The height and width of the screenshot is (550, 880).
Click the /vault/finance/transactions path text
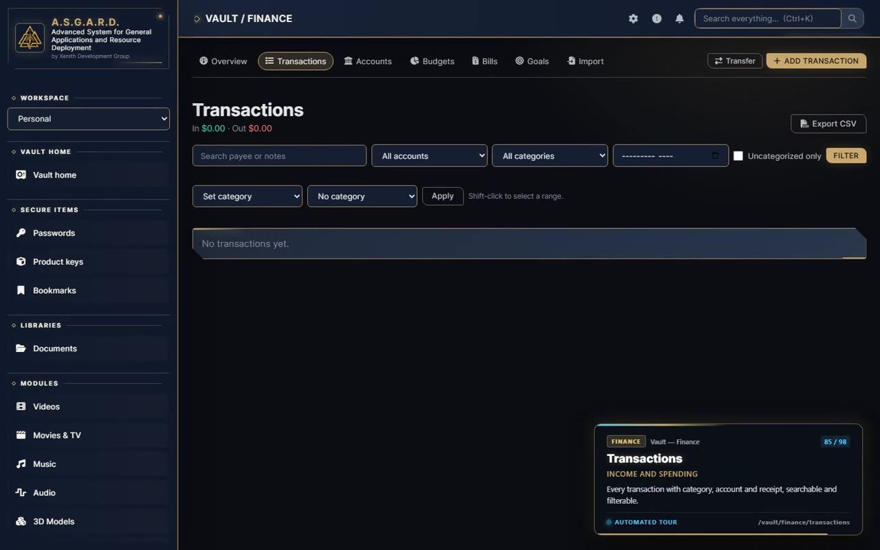pyautogui.click(x=804, y=522)
